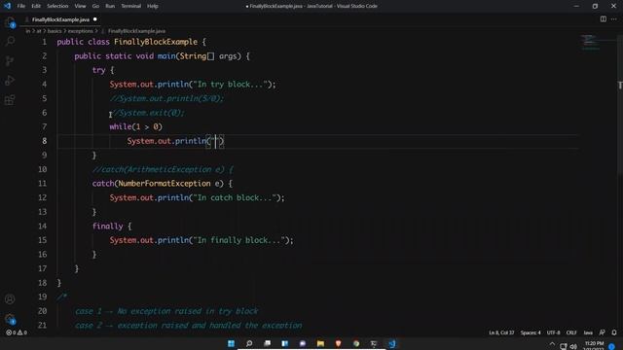Open the notifications bell in status bar

tap(614, 332)
